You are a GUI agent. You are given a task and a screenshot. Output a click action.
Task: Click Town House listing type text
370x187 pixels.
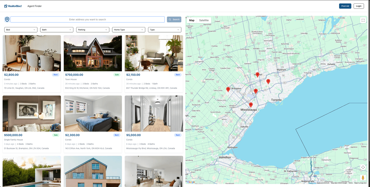(x=71, y=80)
